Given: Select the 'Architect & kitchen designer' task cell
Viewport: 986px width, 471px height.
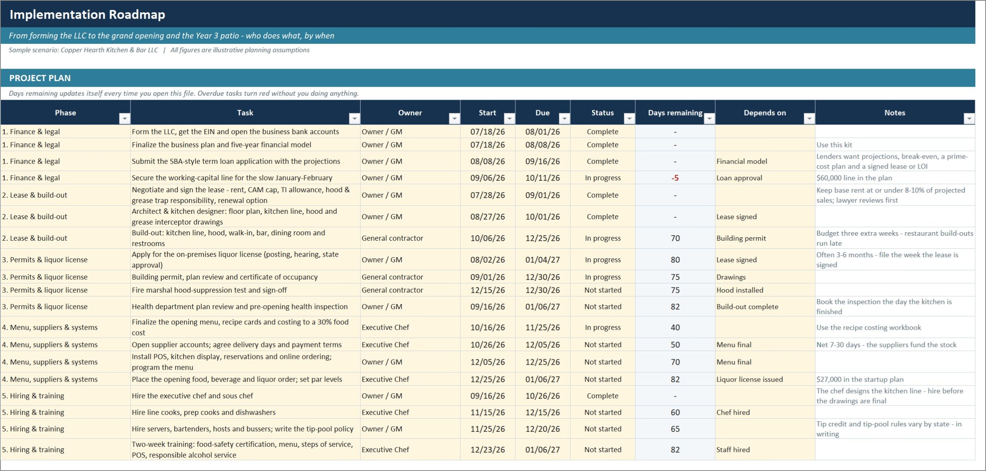Looking at the screenshot, I should click(245, 217).
